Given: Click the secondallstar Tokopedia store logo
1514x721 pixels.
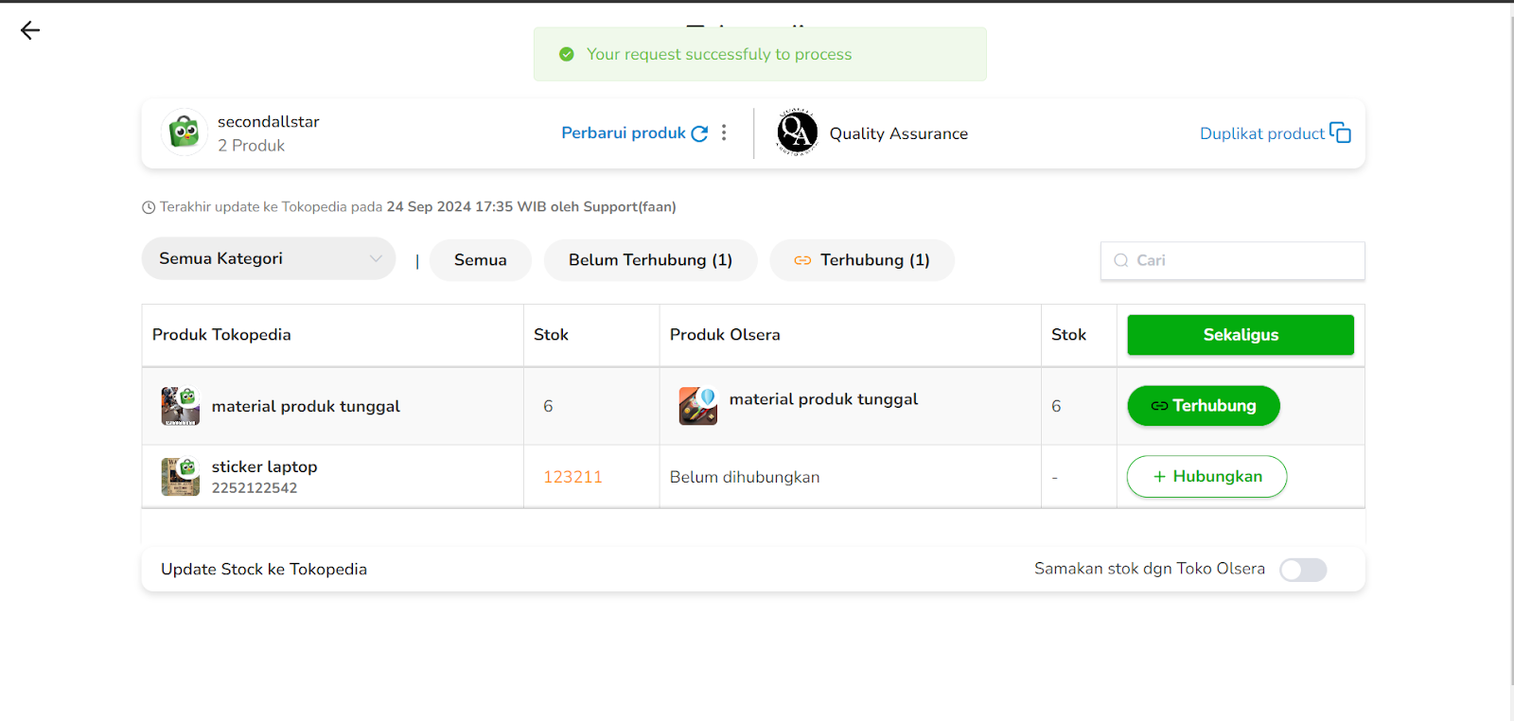Looking at the screenshot, I should coord(185,132).
